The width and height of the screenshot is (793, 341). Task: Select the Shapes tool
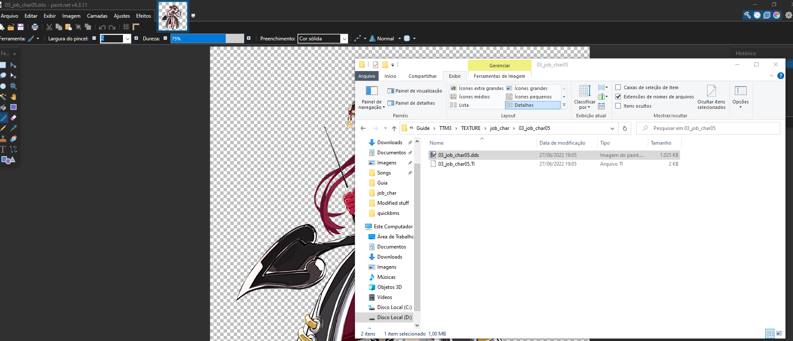tap(8, 160)
